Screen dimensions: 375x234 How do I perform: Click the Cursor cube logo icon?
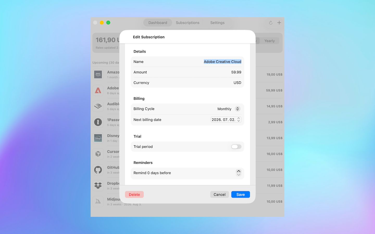[98, 154]
